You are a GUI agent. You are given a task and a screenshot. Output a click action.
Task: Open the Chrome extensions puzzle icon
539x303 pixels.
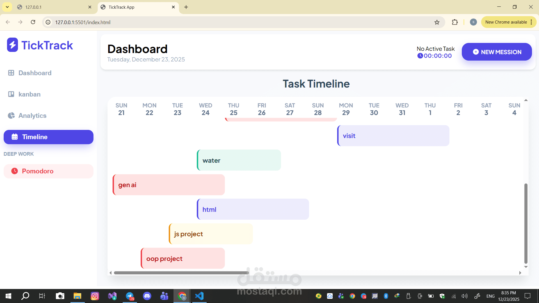455,22
